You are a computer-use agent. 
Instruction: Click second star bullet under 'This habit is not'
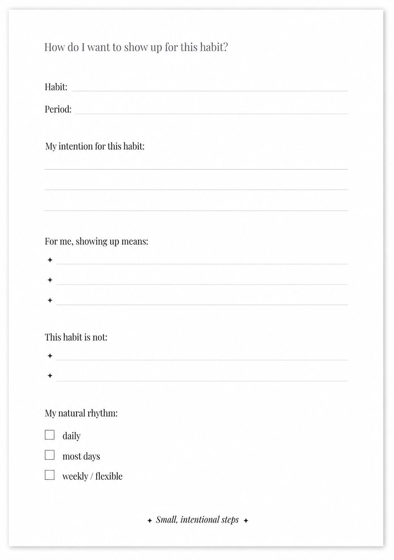pyautogui.click(x=50, y=376)
